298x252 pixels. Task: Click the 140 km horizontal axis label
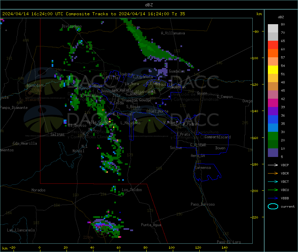[224, 247]
